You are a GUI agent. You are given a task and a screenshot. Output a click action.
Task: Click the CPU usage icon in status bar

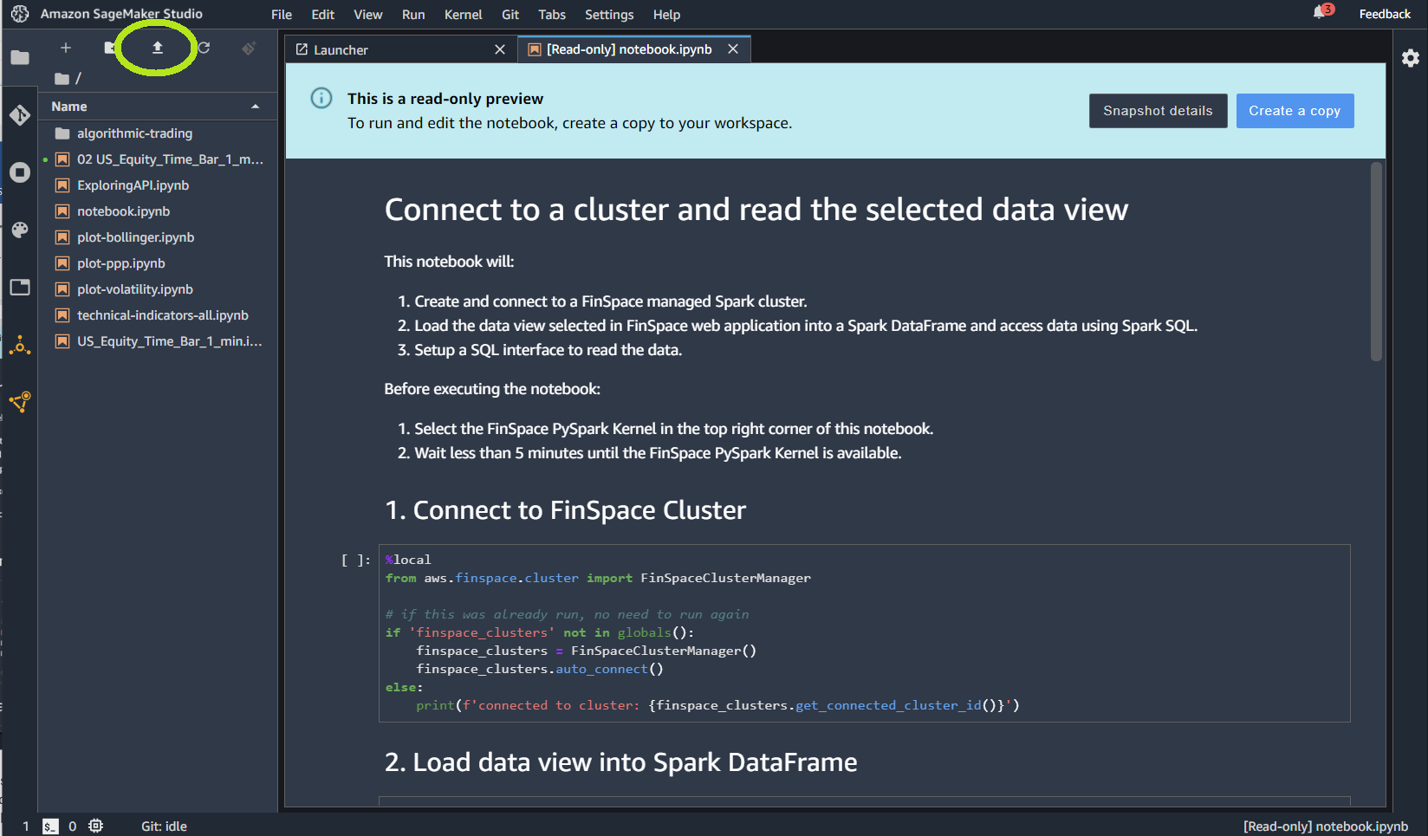click(95, 826)
